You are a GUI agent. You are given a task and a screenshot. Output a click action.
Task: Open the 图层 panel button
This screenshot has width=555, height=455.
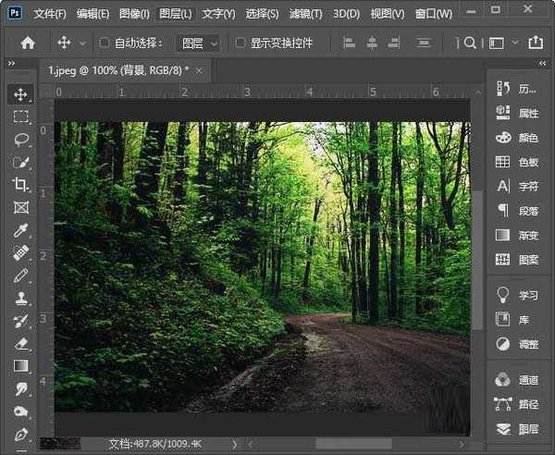click(x=518, y=429)
